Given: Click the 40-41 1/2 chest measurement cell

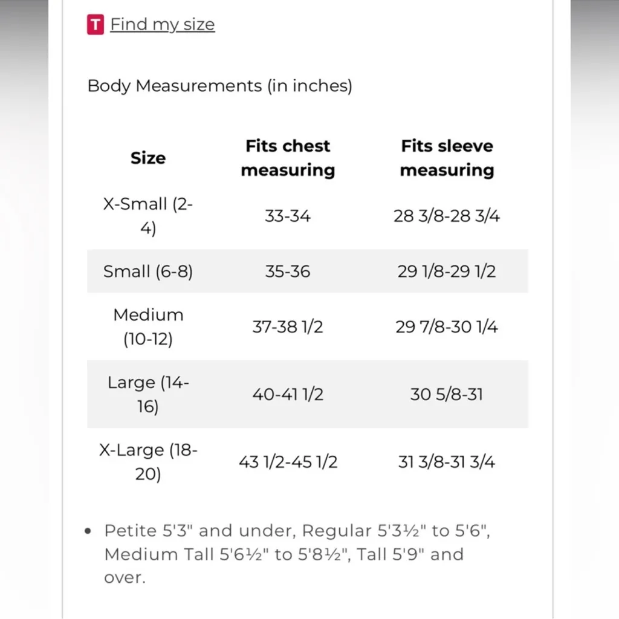Looking at the screenshot, I should [x=288, y=395].
